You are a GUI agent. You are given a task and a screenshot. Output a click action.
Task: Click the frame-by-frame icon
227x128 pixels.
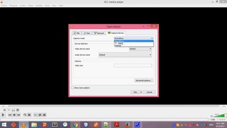click(18, 110)
